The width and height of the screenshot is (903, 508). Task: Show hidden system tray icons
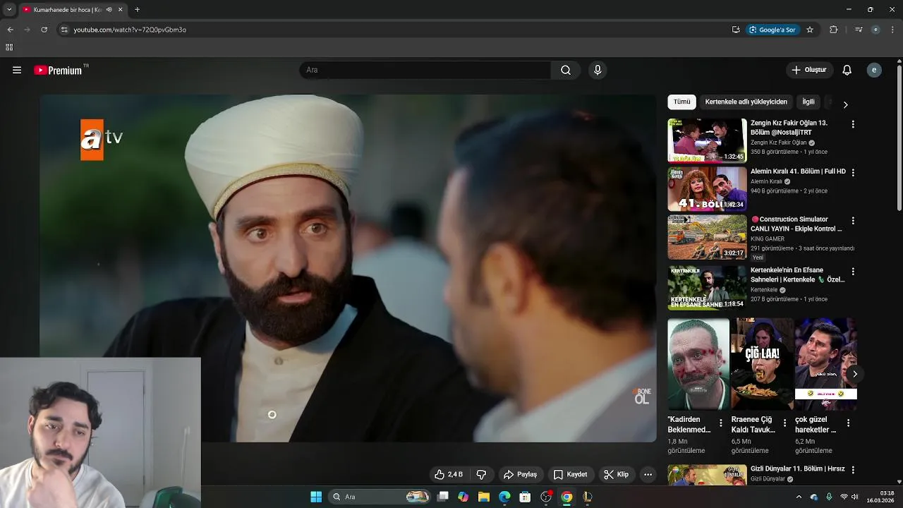click(x=799, y=497)
